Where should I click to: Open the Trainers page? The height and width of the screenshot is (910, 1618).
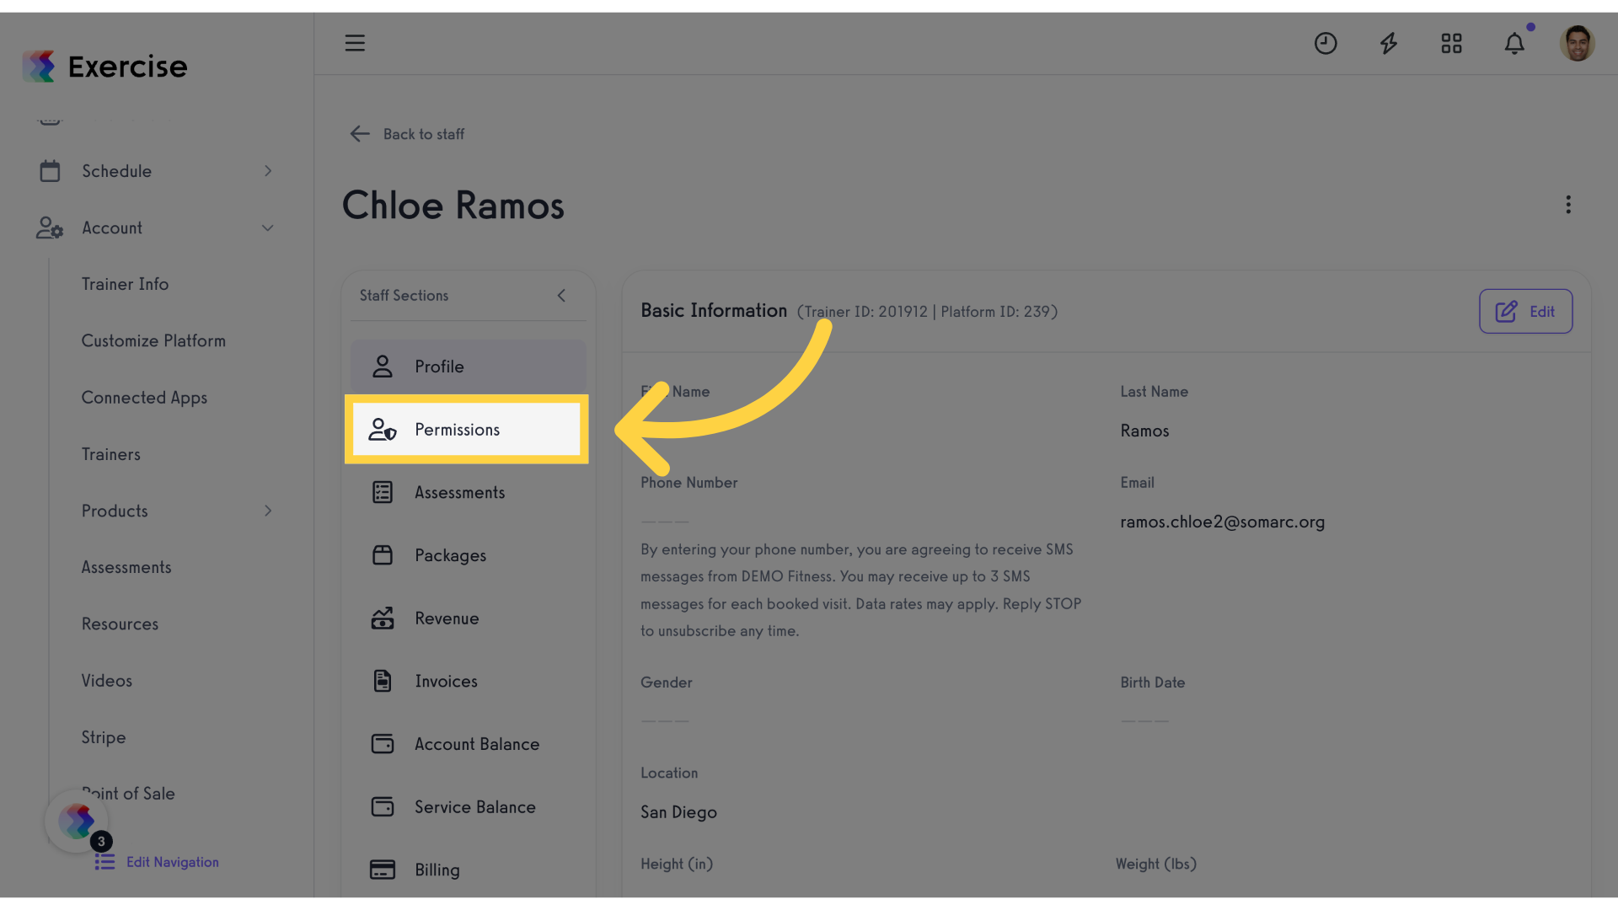(111, 454)
